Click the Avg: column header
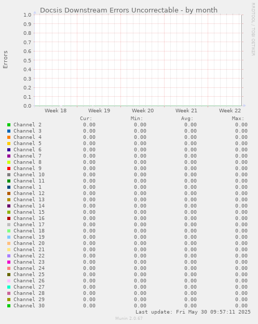 [187, 119]
